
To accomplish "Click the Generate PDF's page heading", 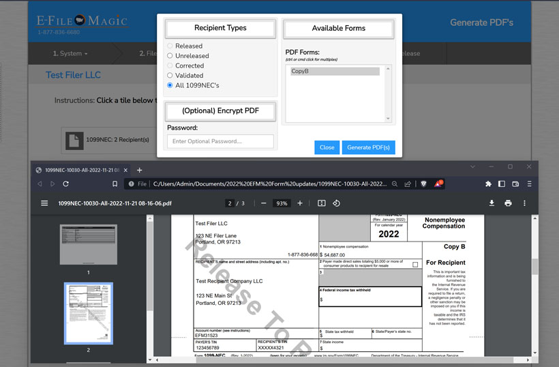I will click(481, 23).
